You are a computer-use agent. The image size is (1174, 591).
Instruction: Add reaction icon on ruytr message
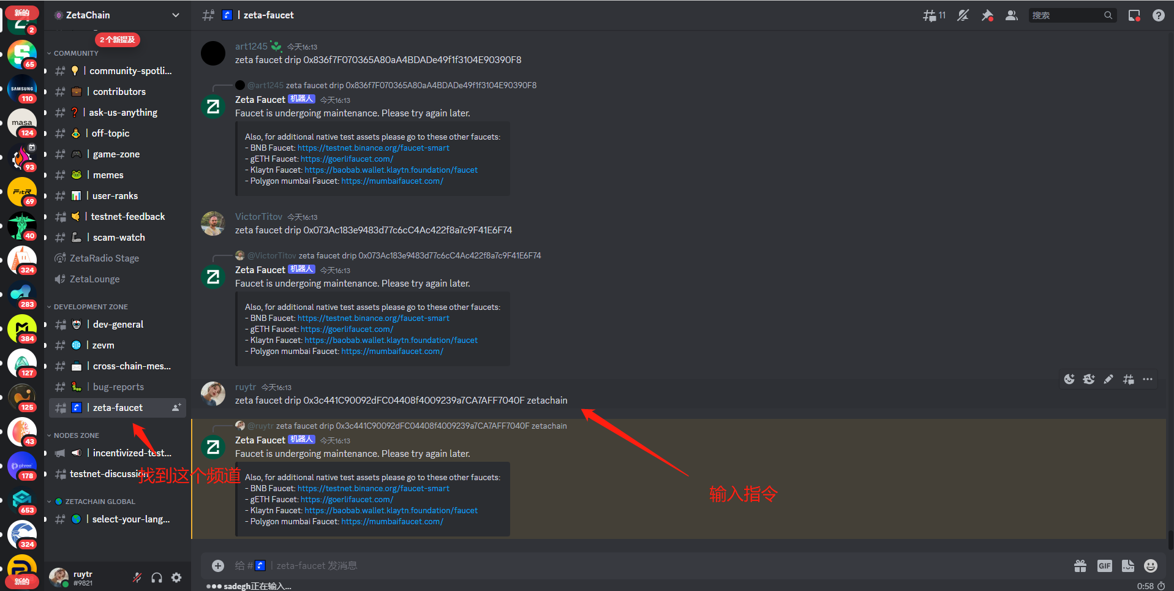(x=1069, y=380)
